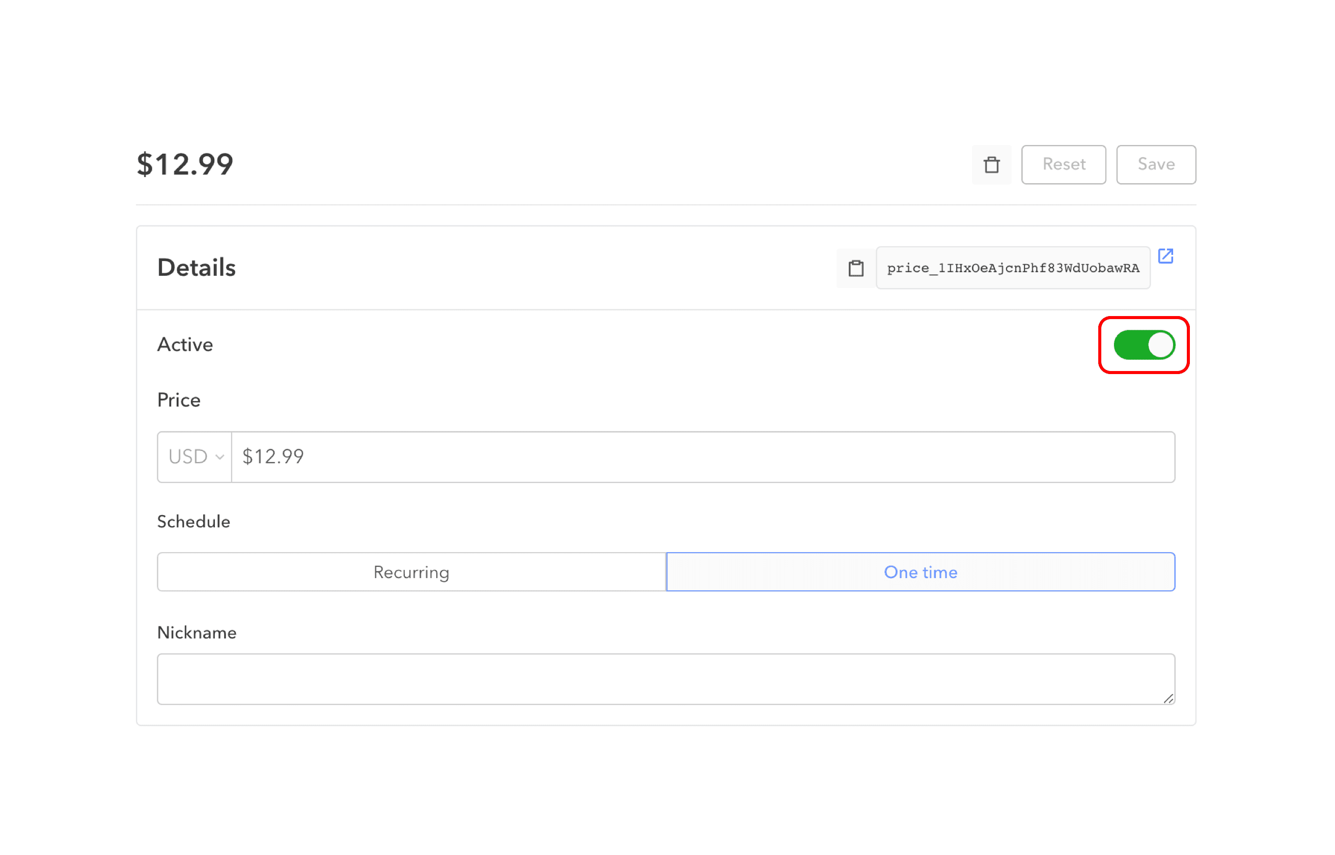This screenshot has width=1335, height=855.
Task: Click the Schedule section label
Action: click(x=193, y=521)
